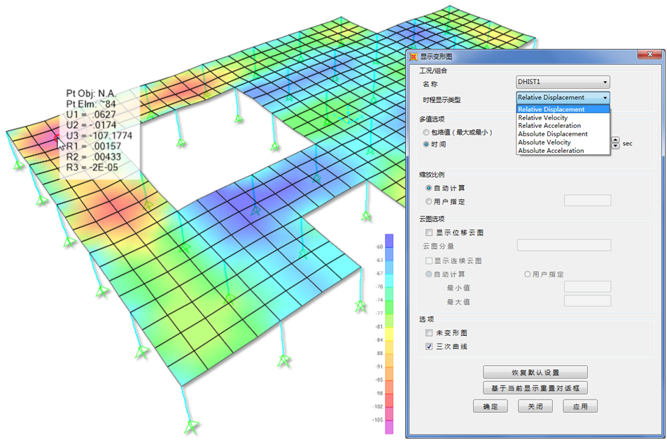The image size is (667, 440).
Task: Click the contour color legend bar
Action: point(389,334)
